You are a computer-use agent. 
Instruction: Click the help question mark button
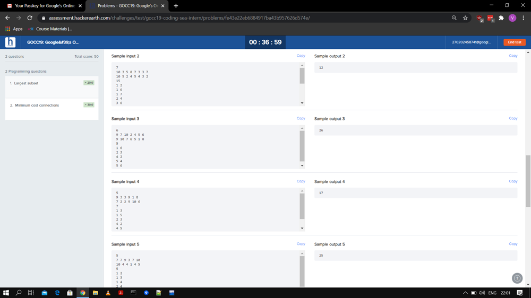tap(517, 278)
